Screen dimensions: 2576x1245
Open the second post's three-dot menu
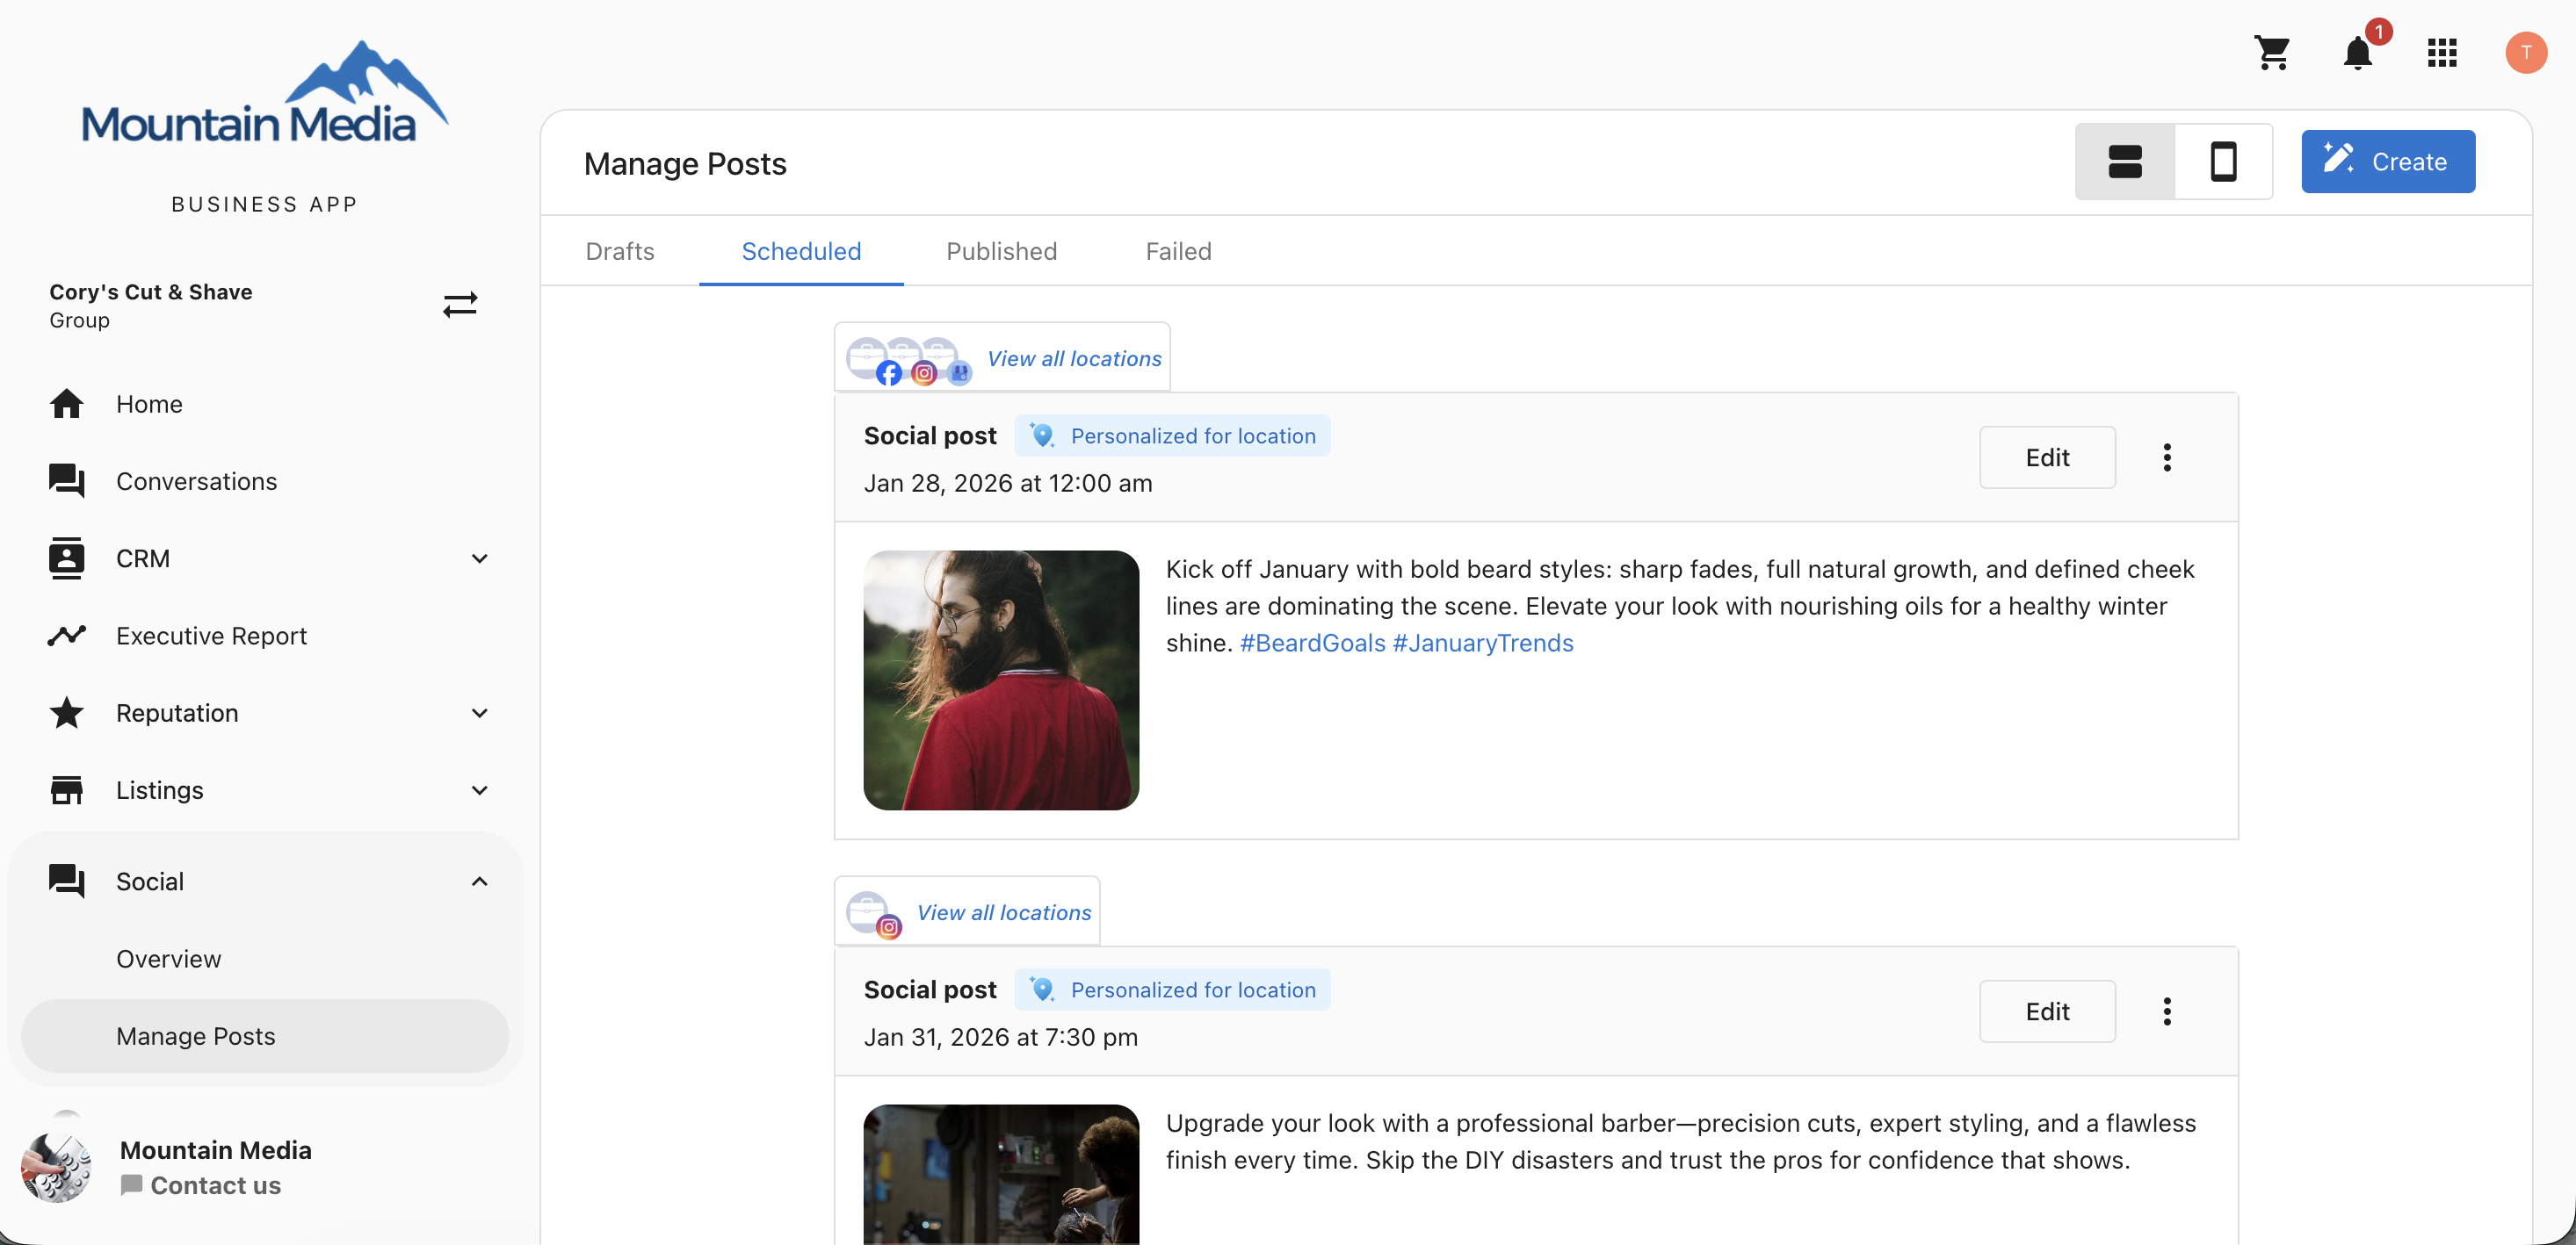[2166, 1011]
